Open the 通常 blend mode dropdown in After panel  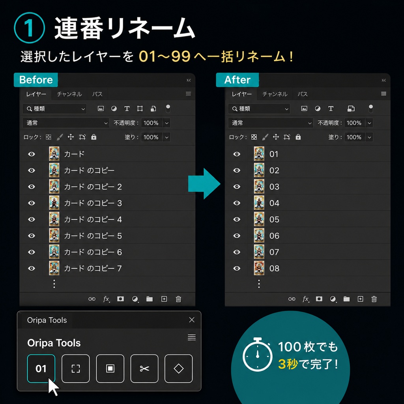pos(271,123)
